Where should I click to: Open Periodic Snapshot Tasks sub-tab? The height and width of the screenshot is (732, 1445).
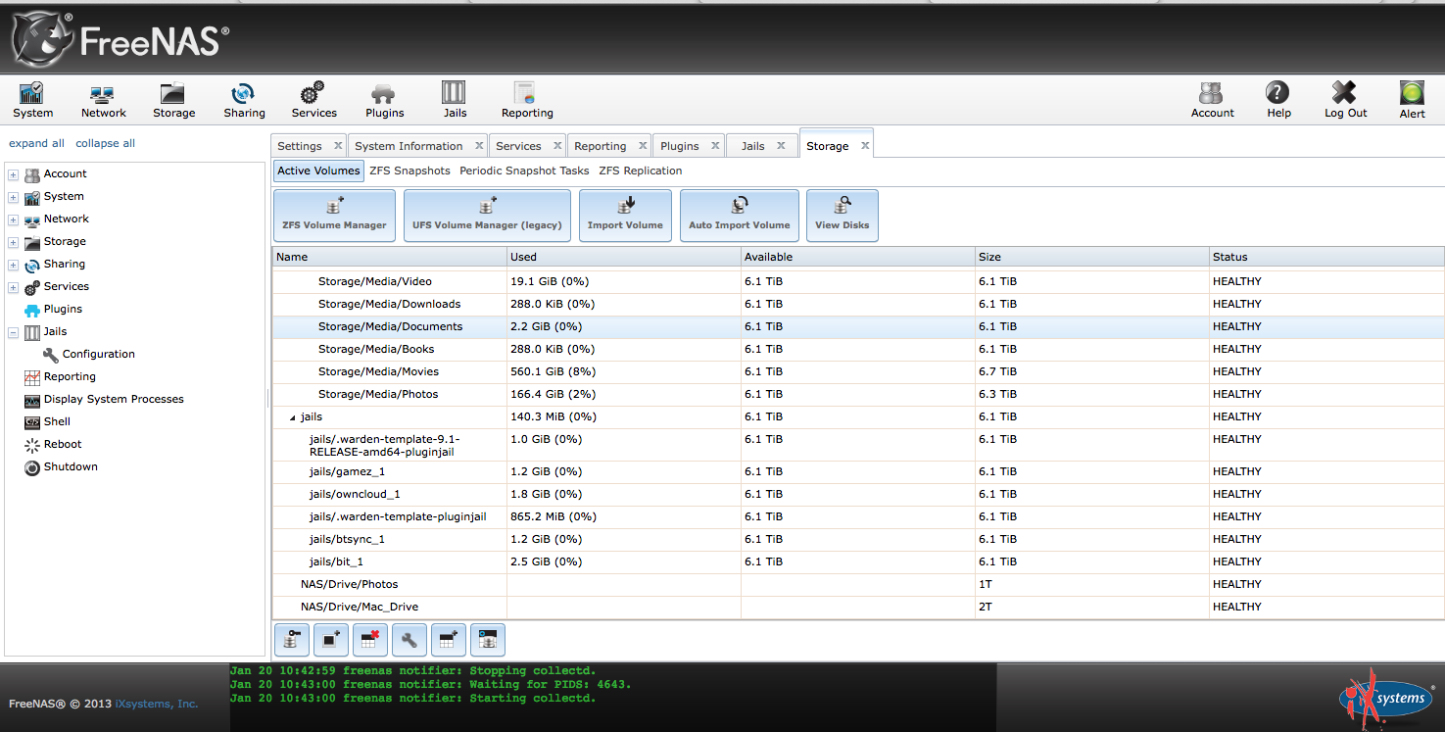(x=524, y=171)
